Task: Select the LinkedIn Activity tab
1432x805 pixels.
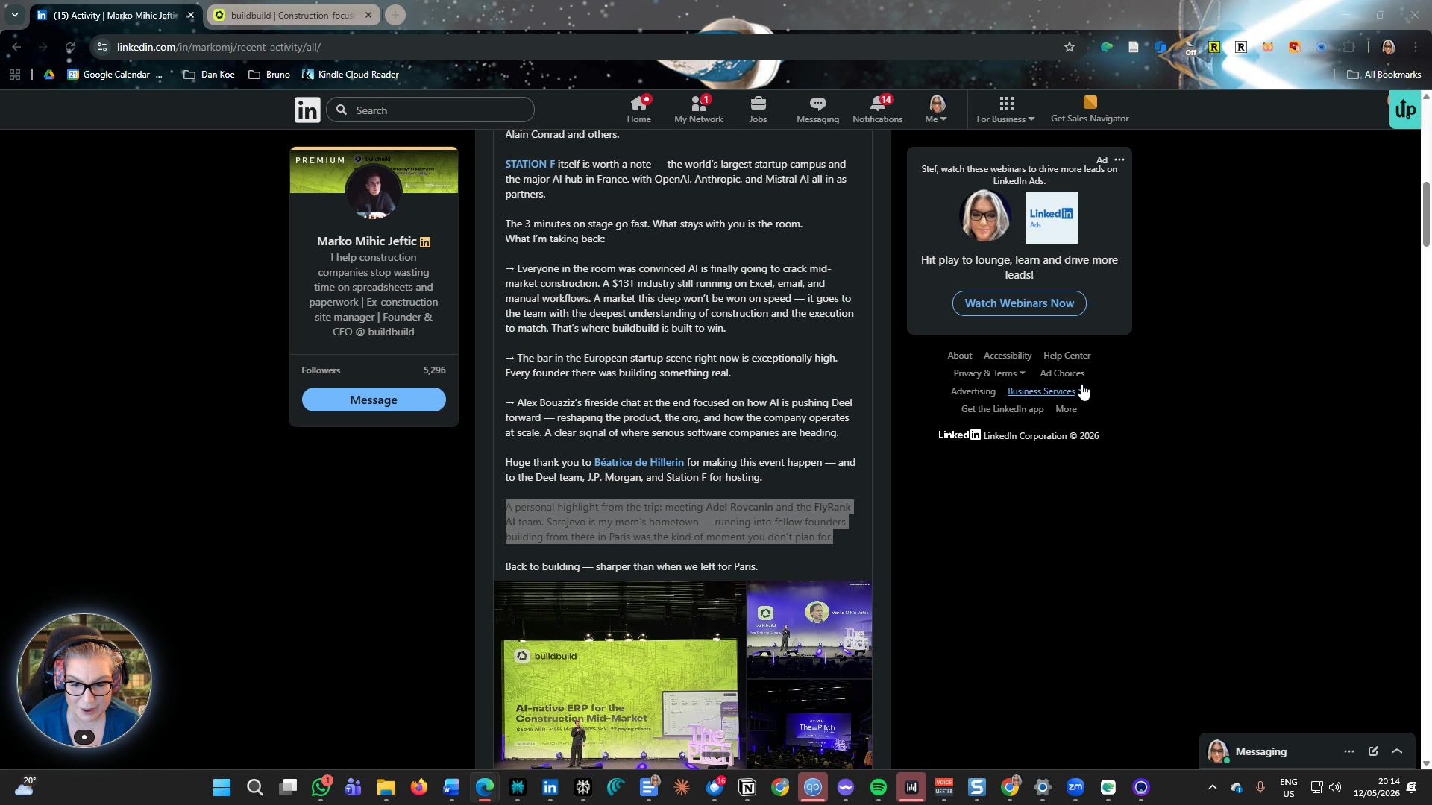Action: point(116,15)
